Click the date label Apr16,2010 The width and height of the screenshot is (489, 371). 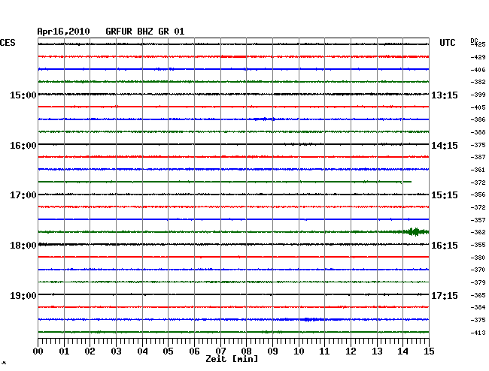[x=64, y=32]
